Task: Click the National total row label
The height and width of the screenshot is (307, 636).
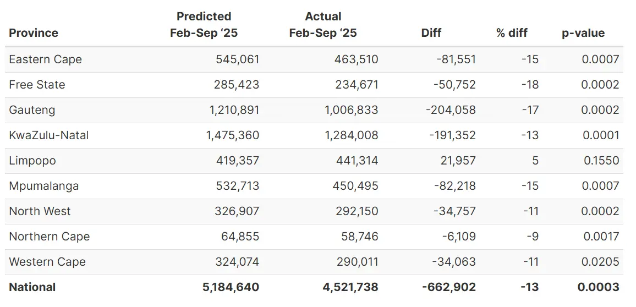Action: (x=32, y=287)
